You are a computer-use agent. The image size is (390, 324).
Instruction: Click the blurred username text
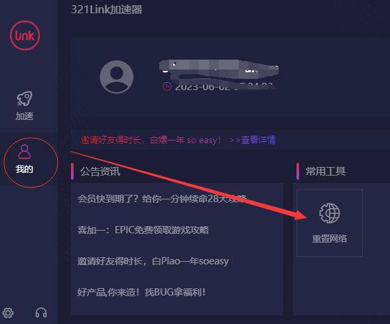click(x=219, y=67)
